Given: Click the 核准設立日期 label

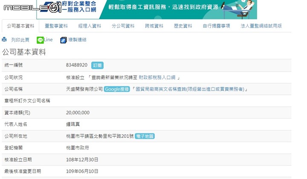Looking at the screenshot, I should tap(18, 159).
